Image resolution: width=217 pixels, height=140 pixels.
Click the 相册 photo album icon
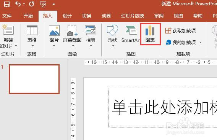pyautogui.click(x=91, y=30)
